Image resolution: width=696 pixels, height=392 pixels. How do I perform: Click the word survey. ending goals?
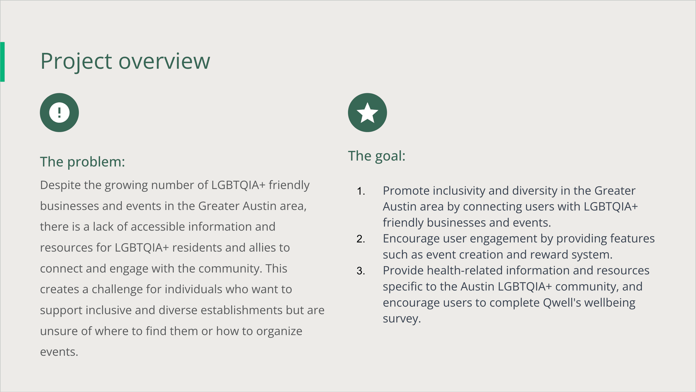401,318
